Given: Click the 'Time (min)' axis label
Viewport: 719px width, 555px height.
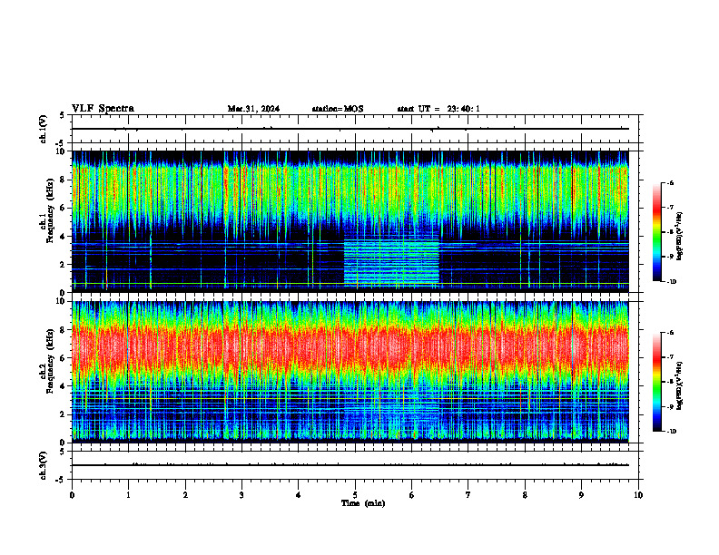Looking at the screenshot, I should pos(363,503).
